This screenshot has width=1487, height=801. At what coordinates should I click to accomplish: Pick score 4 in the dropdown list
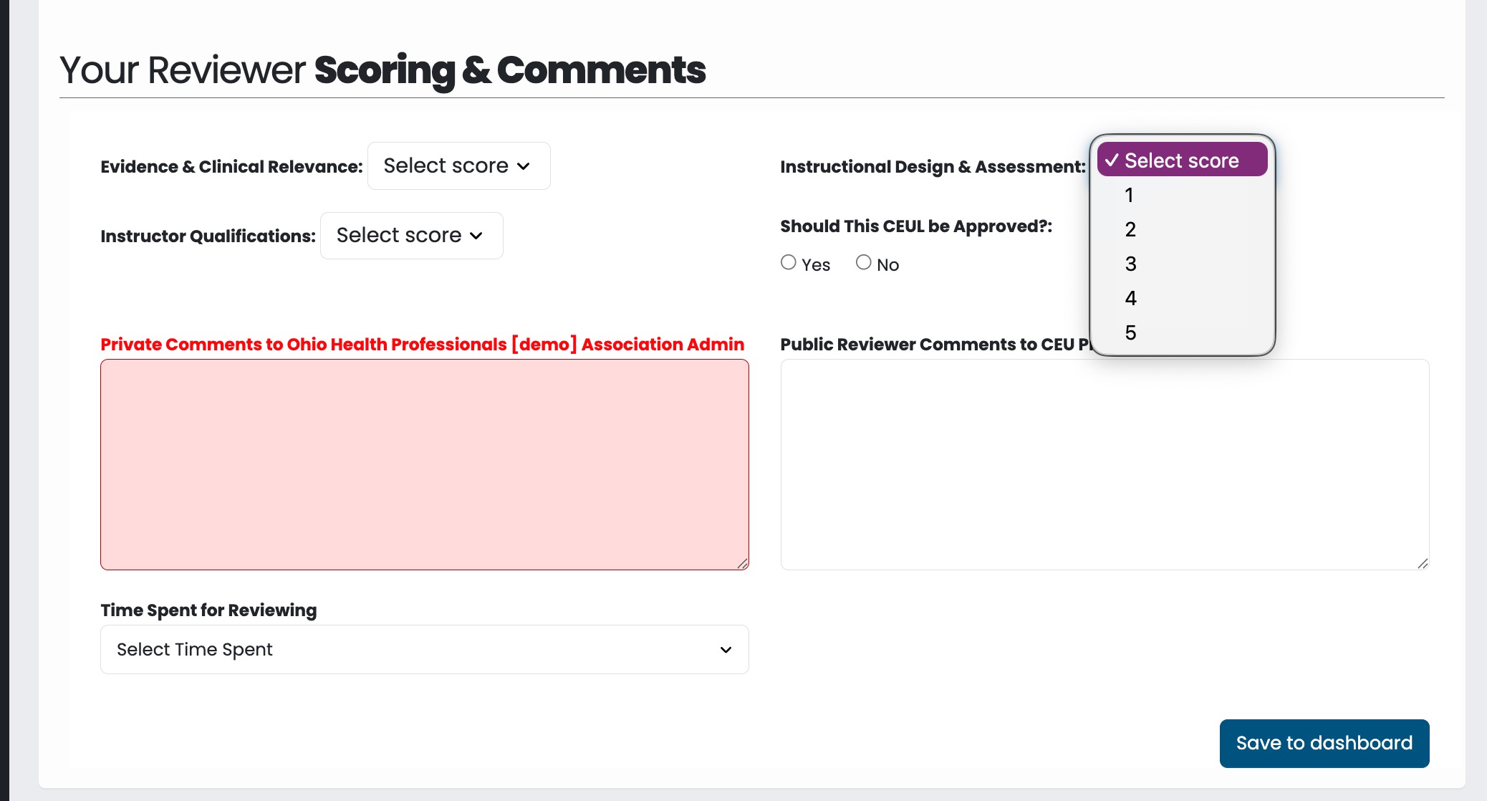(x=1130, y=298)
